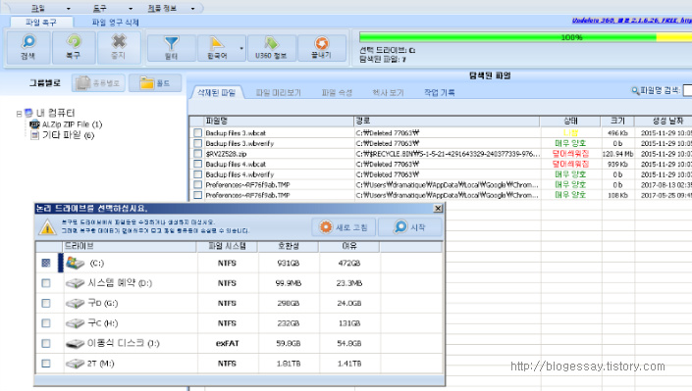Click the 끝내기 (Exit) orange button
This screenshot has height=391, width=692.
tap(321, 48)
